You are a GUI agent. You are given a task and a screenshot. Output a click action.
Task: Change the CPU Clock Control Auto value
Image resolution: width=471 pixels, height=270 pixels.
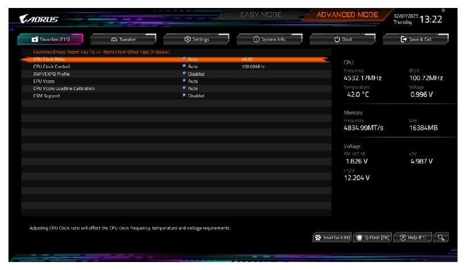pyautogui.click(x=193, y=67)
